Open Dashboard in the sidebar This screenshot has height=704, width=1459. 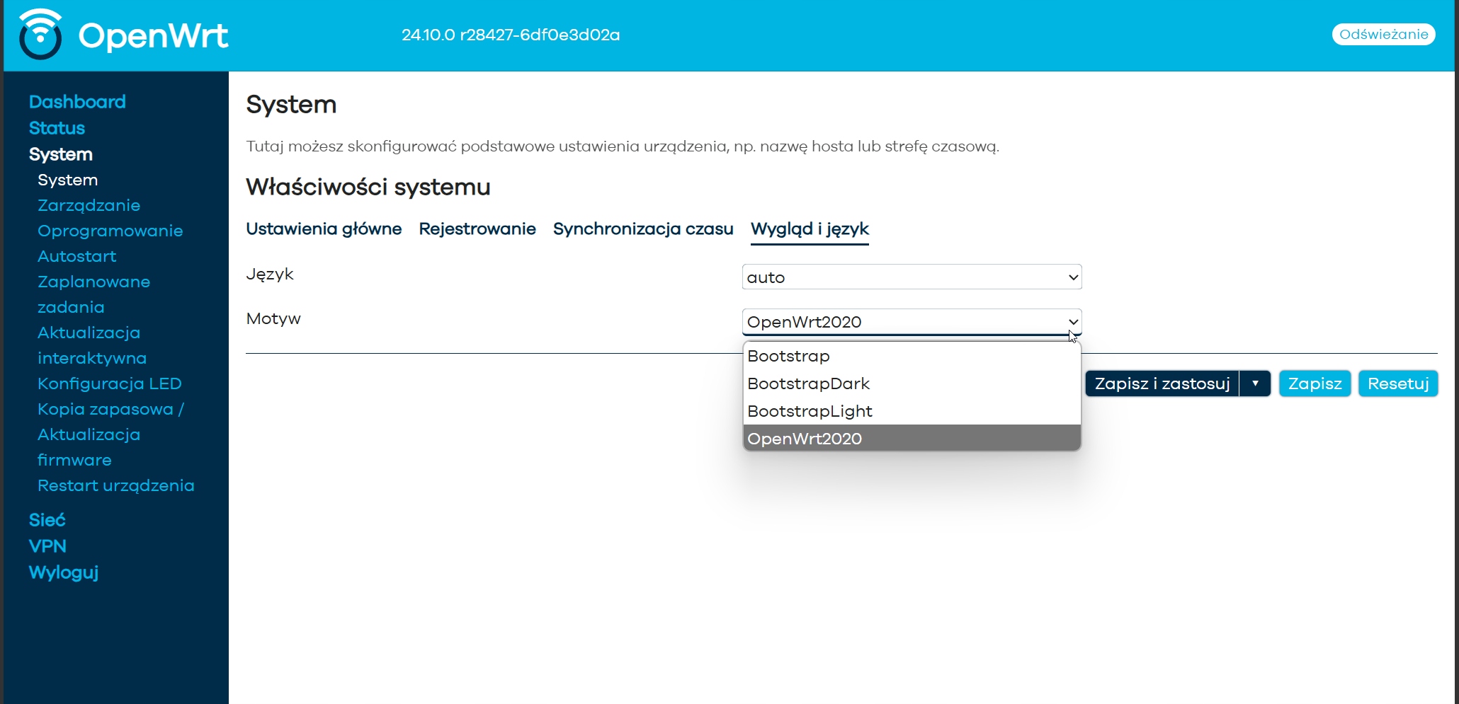(77, 102)
